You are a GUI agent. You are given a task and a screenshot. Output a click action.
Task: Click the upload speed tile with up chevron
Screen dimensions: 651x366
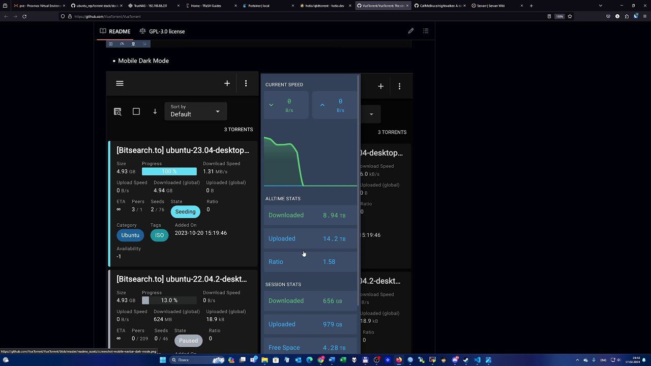[x=336, y=105]
